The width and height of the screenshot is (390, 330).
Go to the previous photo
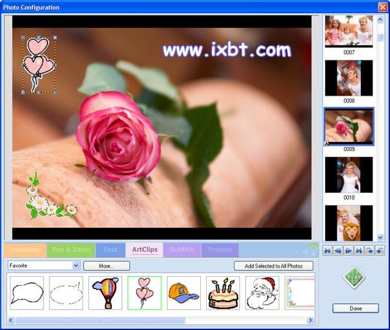338,251
